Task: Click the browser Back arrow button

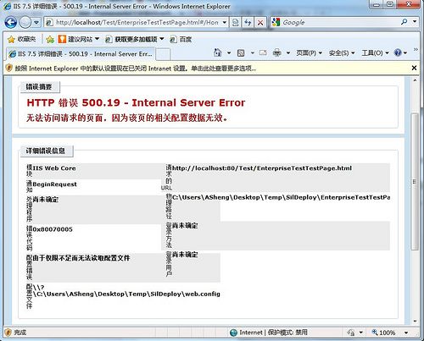Action: tap(10, 22)
